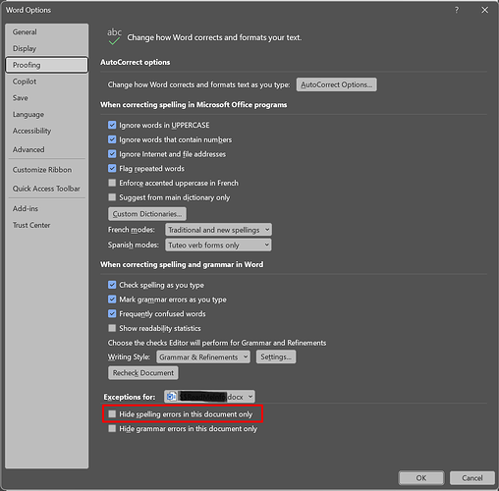
Task: Click the 'Choose the checks Editor will perform' text
Action: coord(217,343)
